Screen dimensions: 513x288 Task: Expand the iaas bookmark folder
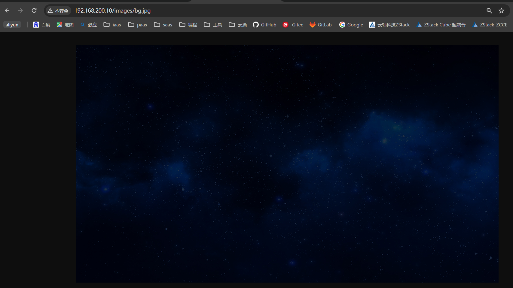pos(112,25)
